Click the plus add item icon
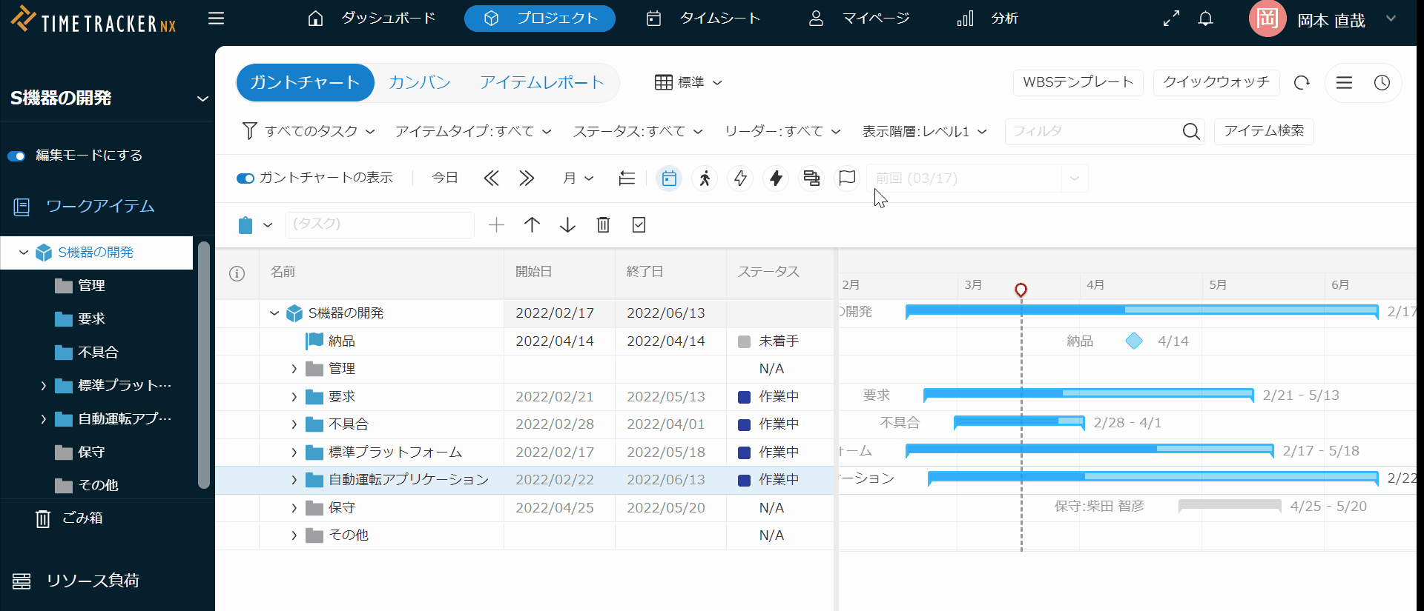 click(x=496, y=225)
